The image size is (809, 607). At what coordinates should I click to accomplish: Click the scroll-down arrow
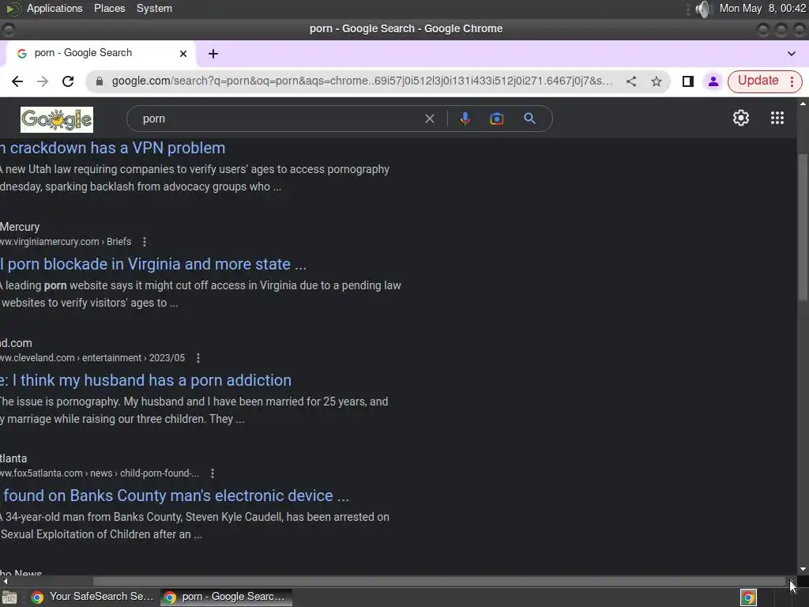(803, 569)
